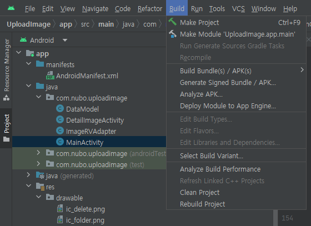Viewport: 311px width, 226px height.
Task: Click the DetailImageActivity class icon
Action: click(60, 120)
